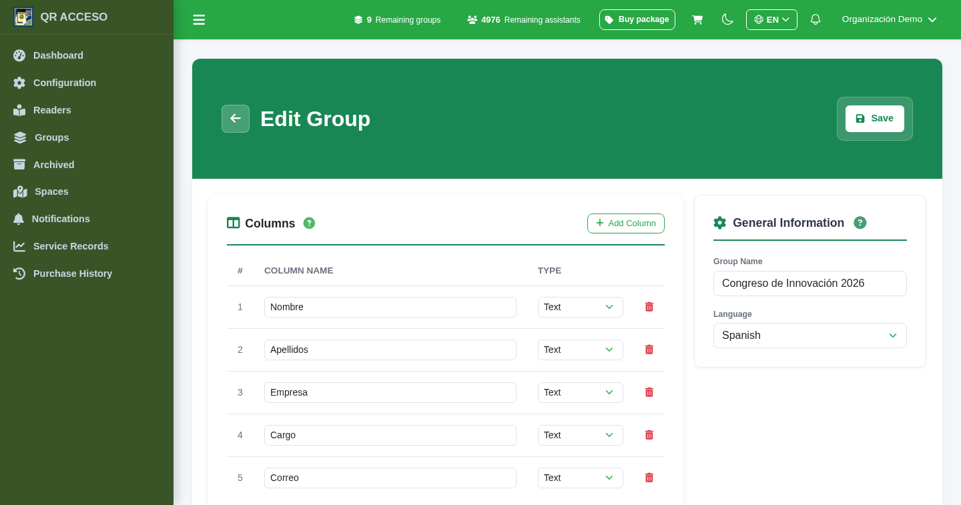Click the Configuration gear icon in sidebar

point(19,83)
